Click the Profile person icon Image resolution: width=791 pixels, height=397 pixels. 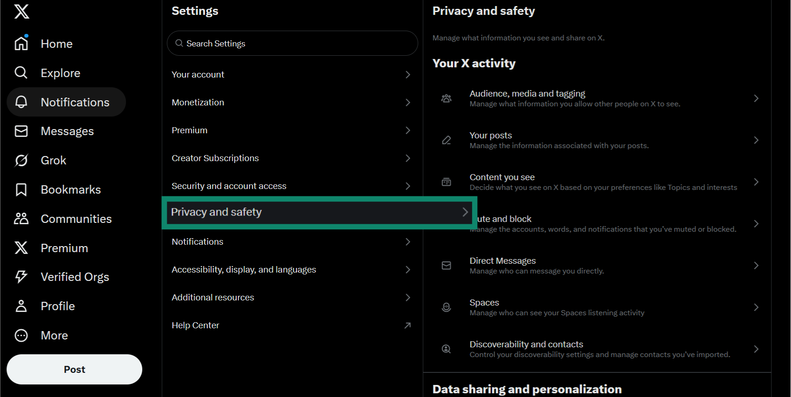21,306
